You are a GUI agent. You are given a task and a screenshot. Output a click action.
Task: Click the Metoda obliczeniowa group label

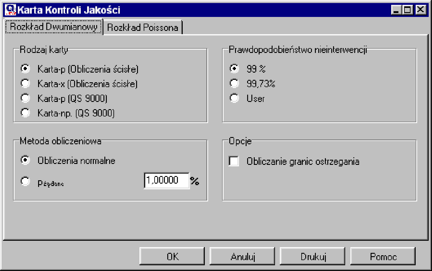(61, 141)
